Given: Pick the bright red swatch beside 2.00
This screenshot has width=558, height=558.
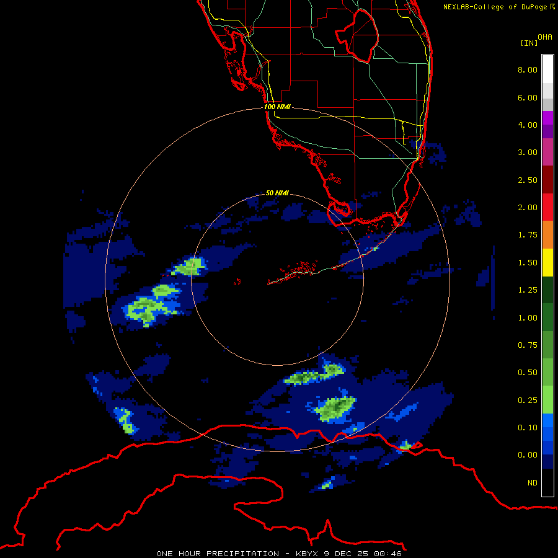Looking at the screenshot, I should point(547,207).
